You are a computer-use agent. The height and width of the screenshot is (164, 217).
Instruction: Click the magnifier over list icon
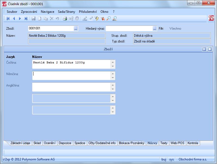[115, 18]
